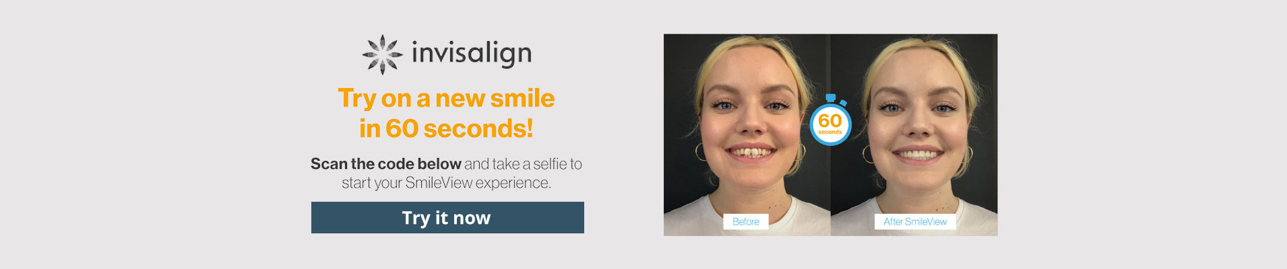1287x269 pixels.
Task: Click the 'Try it now' button
Action: coord(447,217)
